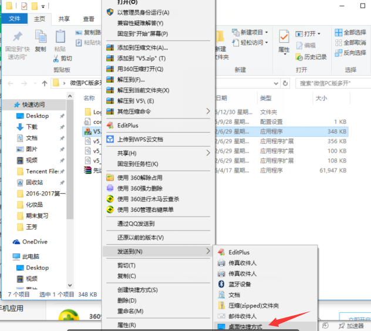The image size is (371, 331).
Task: Click the 解压到 V5\ (E) icon
Action: [110, 101]
